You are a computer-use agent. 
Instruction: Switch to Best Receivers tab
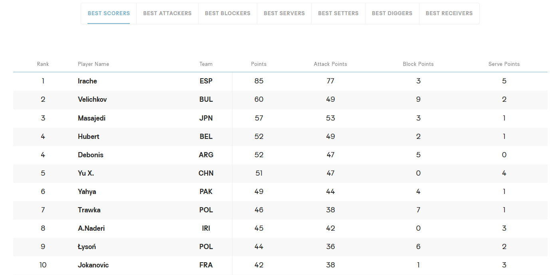point(449,13)
